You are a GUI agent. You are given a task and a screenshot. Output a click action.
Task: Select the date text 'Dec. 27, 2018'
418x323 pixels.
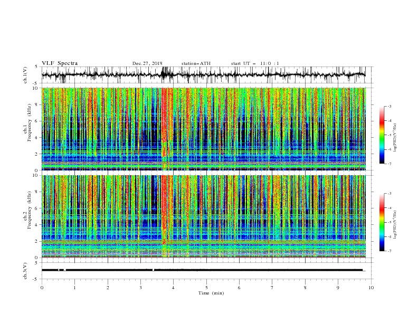[x=147, y=63]
